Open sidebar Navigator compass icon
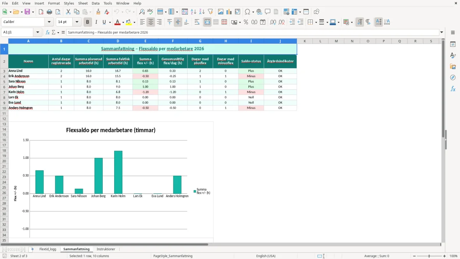Image resolution: width=460 pixels, height=259 pixels. [453, 78]
